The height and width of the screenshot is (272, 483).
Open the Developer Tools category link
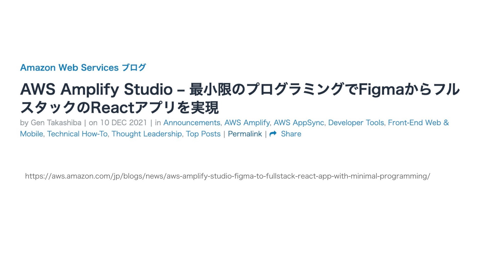(356, 123)
